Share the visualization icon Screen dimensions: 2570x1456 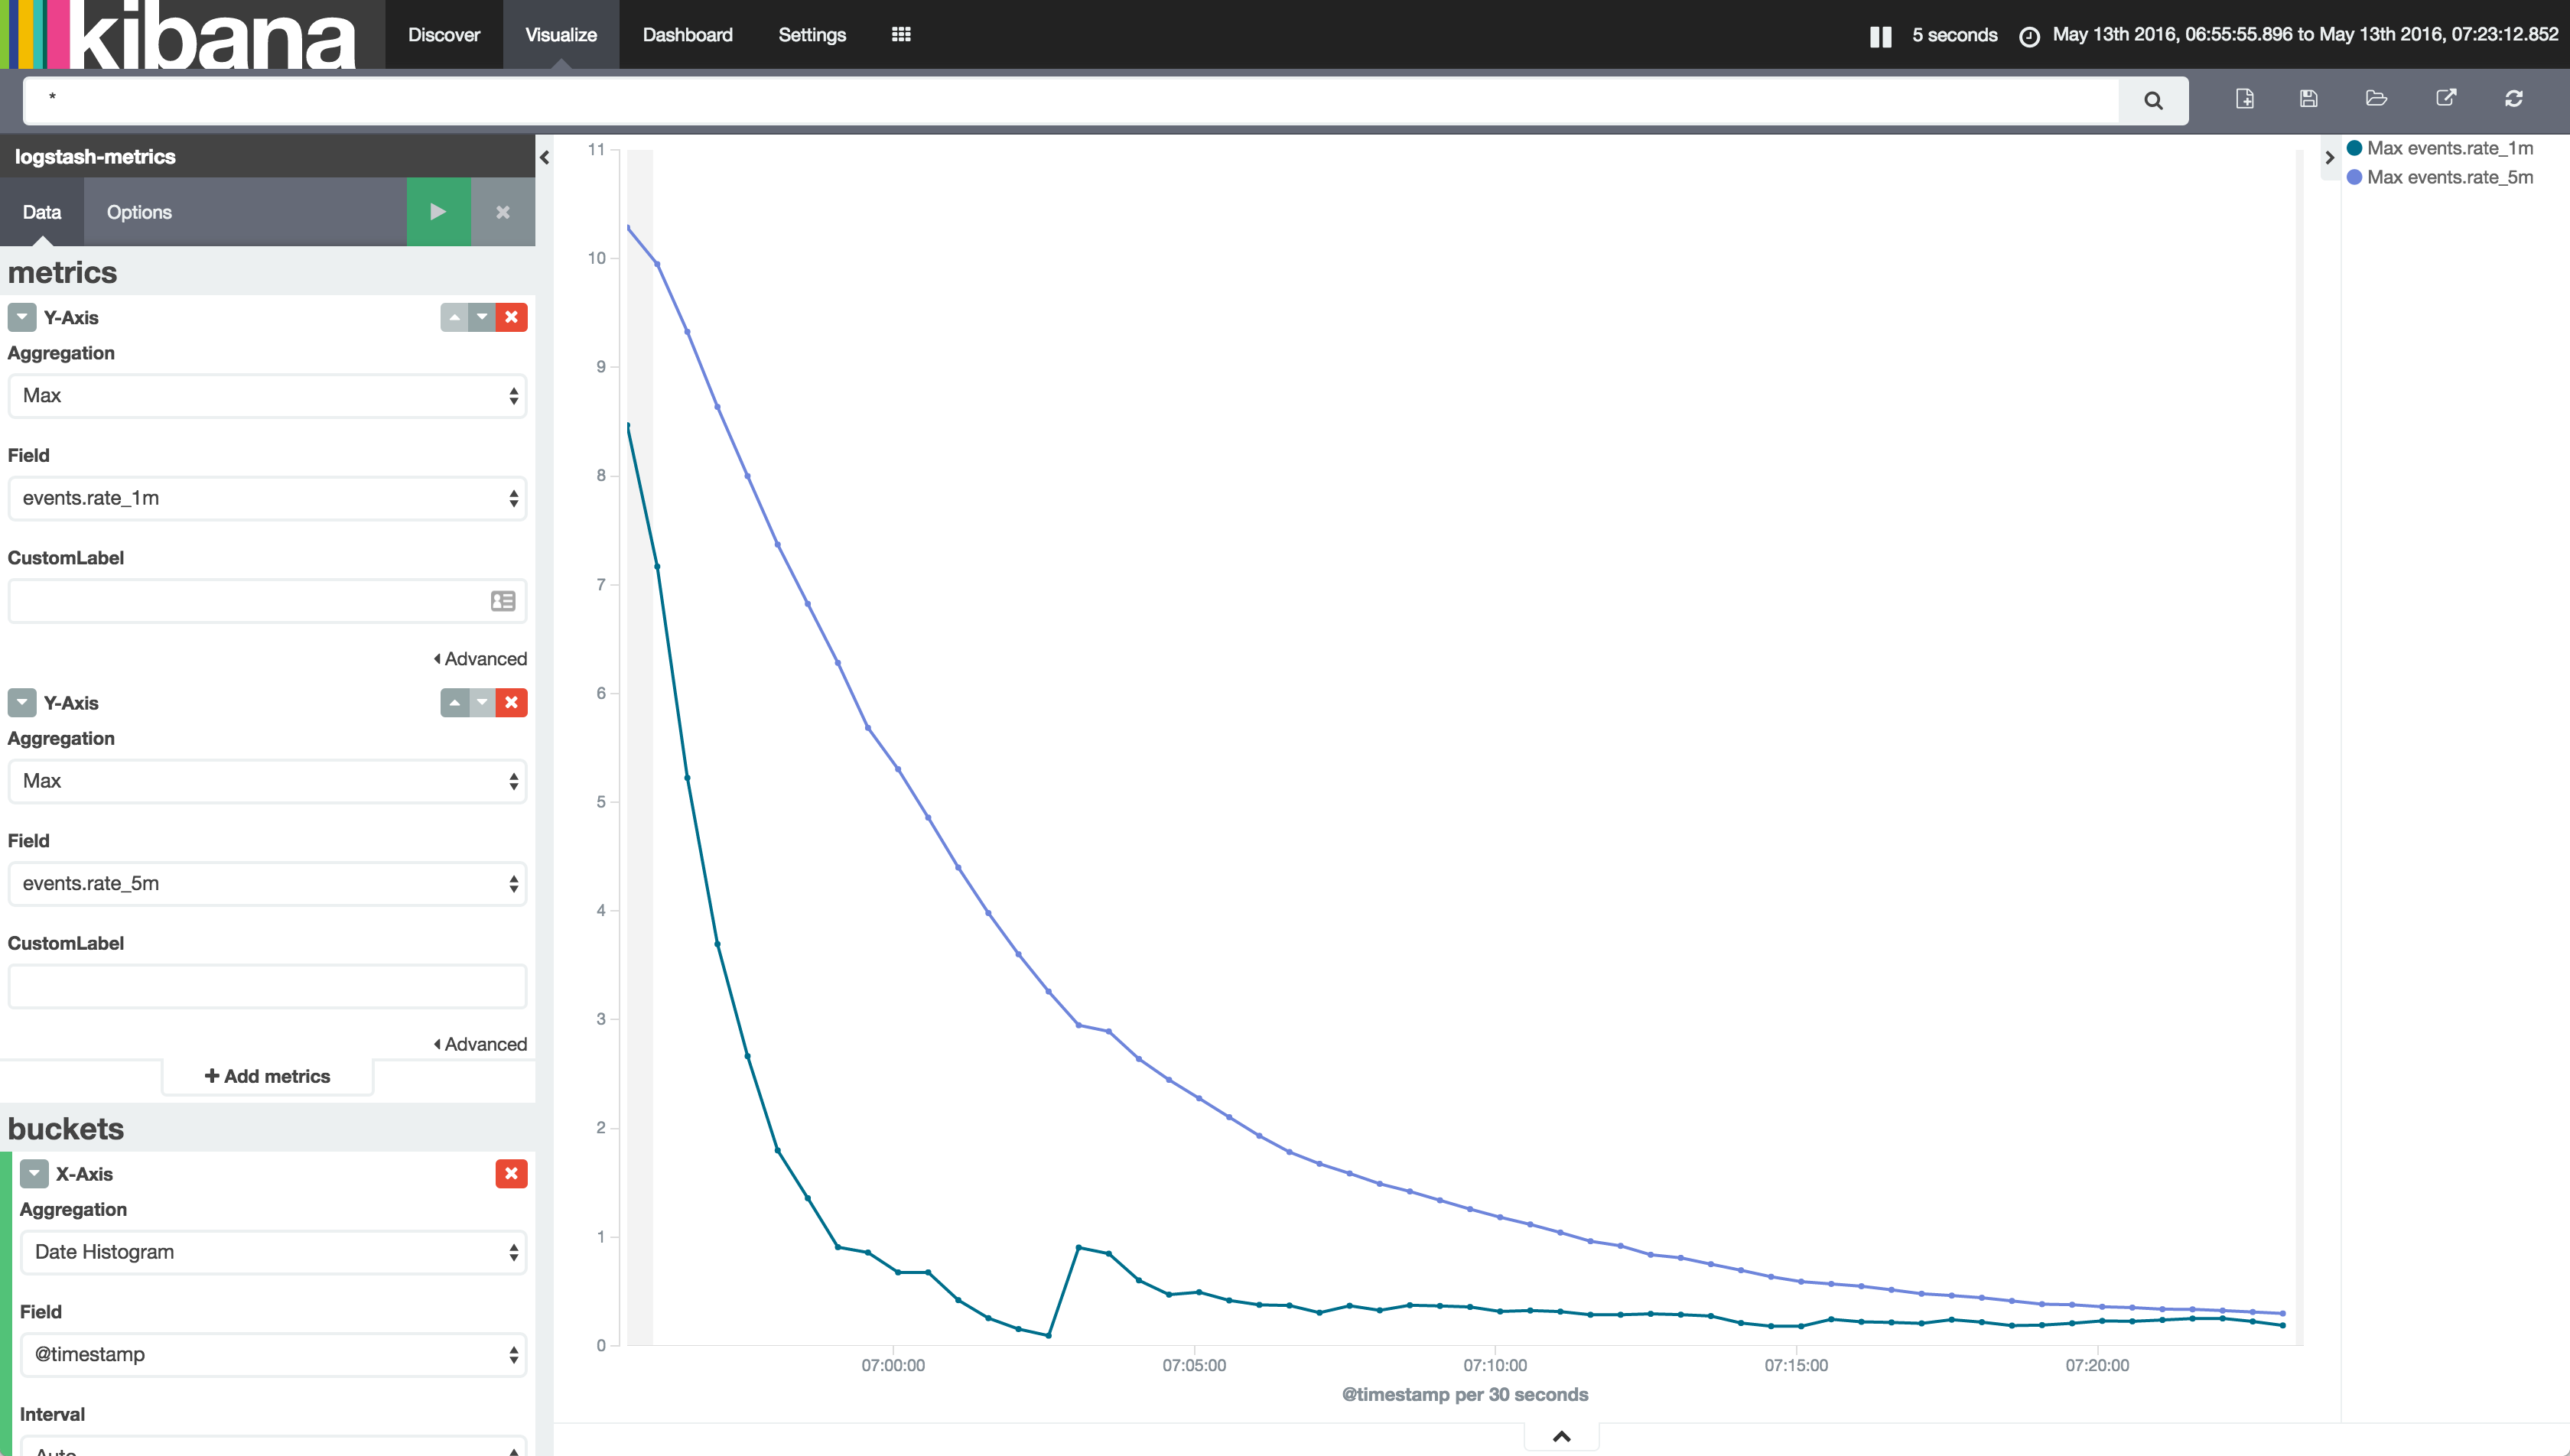coord(2445,98)
